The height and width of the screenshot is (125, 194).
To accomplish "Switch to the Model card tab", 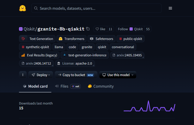I will 35,86.
